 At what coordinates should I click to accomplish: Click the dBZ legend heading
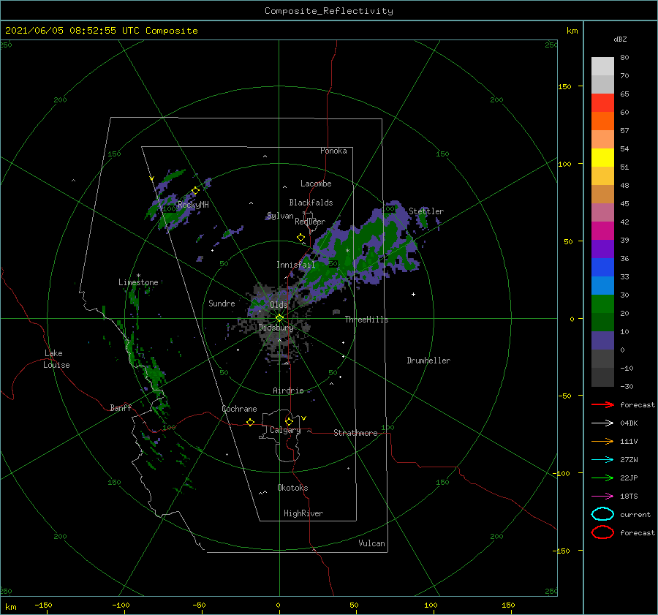pos(620,39)
